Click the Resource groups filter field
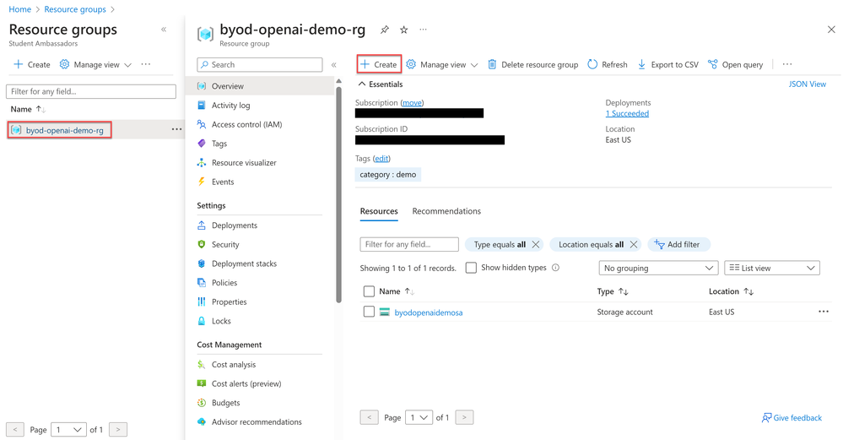 tap(91, 91)
